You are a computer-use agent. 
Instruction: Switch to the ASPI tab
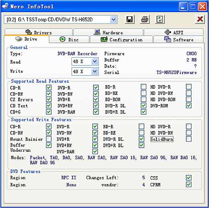tap(174, 32)
